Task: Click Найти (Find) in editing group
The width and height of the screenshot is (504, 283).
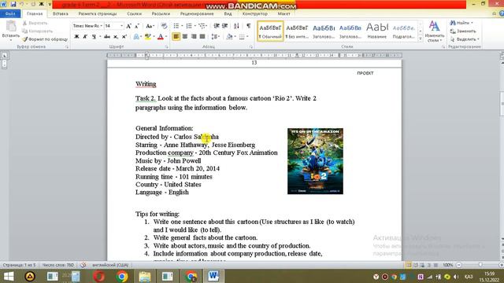Action: tap(461, 23)
